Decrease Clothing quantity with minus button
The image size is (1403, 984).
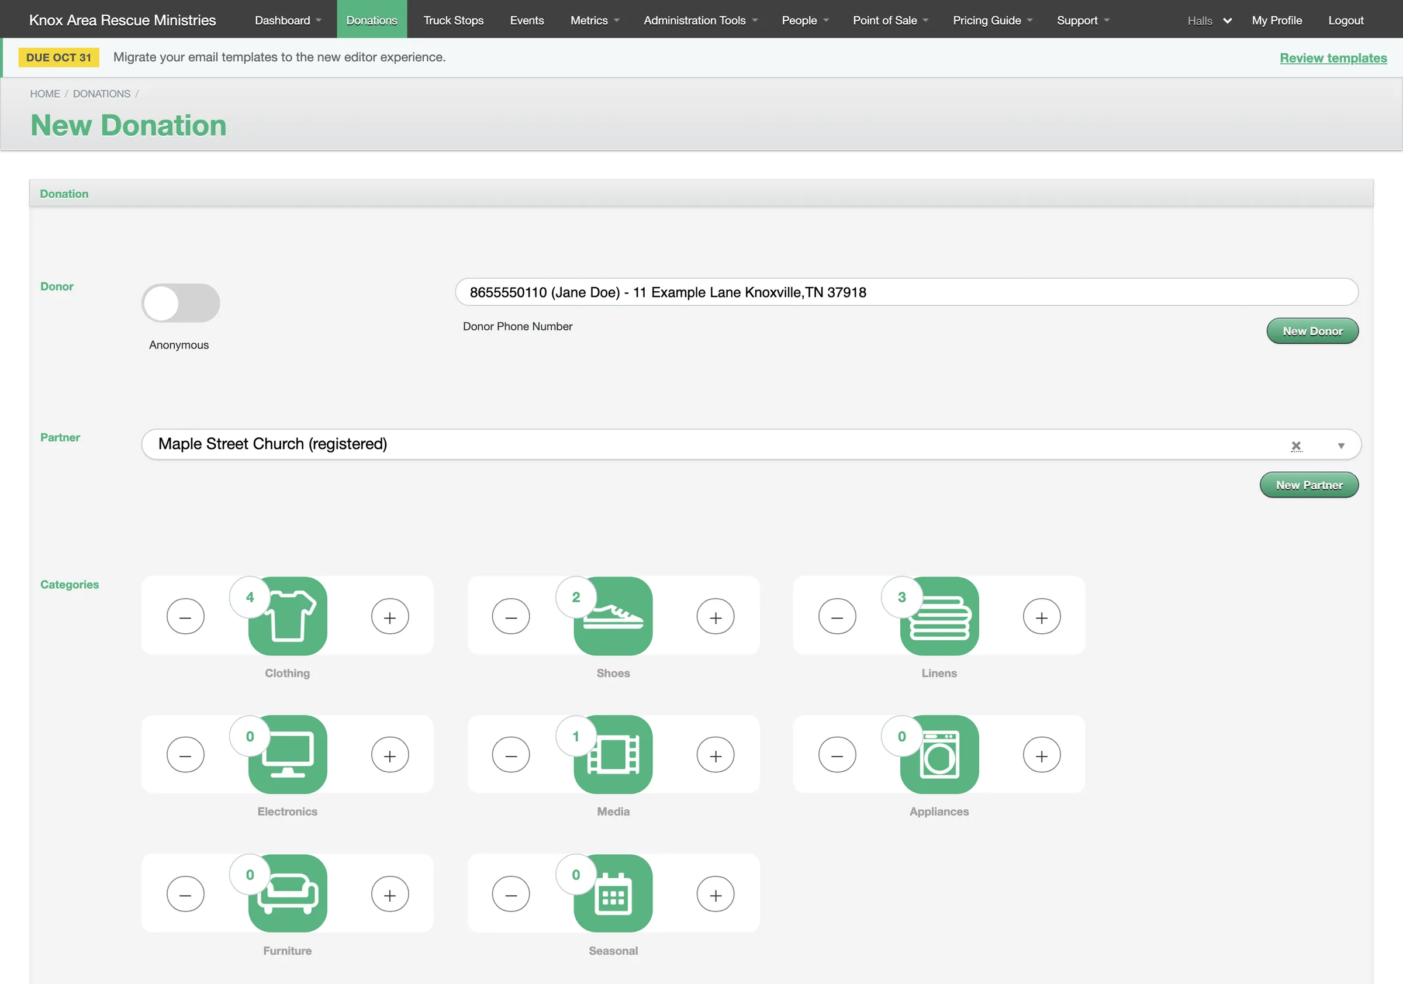pos(185,617)
